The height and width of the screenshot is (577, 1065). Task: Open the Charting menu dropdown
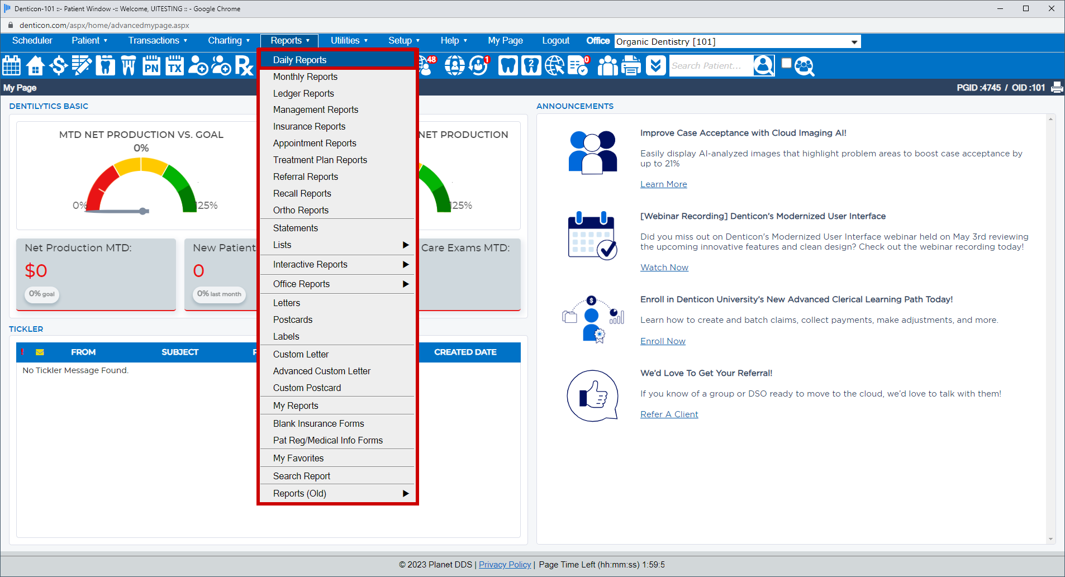pyautogui.click(x=229, y=41)
